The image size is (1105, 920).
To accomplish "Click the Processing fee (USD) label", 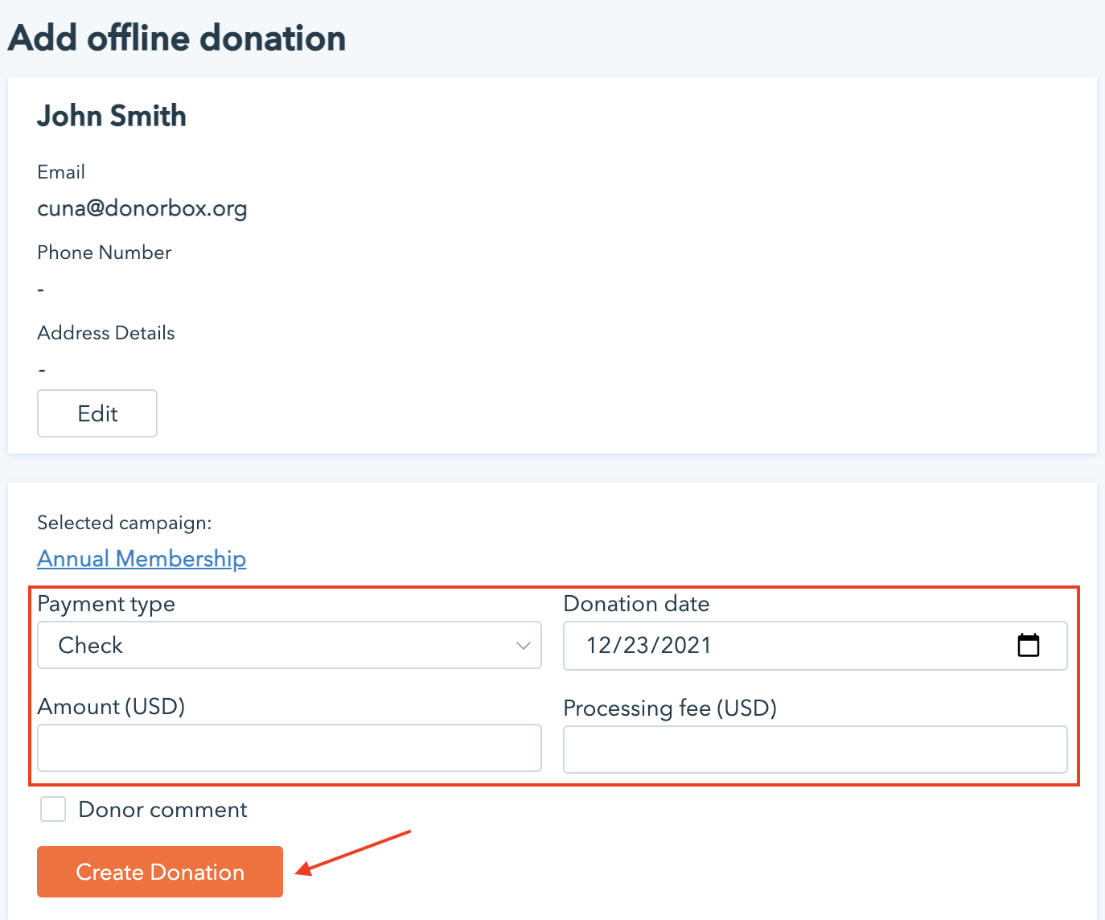I will [670, 708].
